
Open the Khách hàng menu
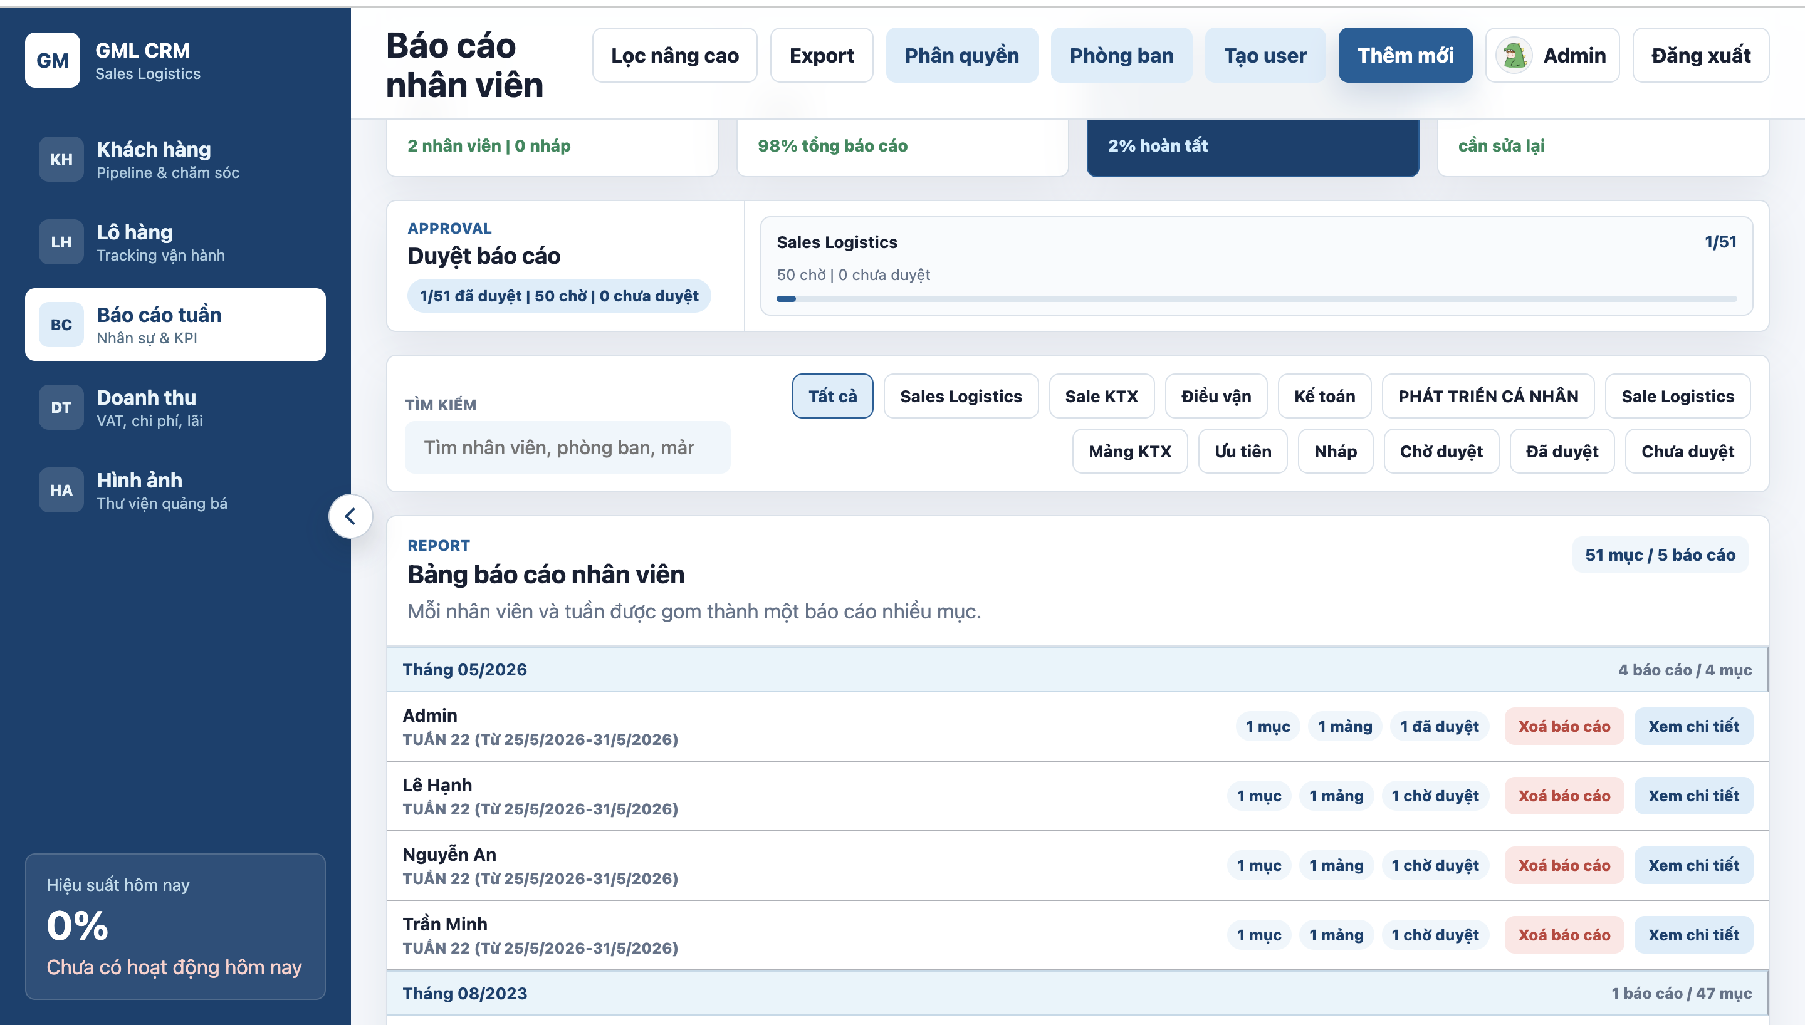coord(175,160)
